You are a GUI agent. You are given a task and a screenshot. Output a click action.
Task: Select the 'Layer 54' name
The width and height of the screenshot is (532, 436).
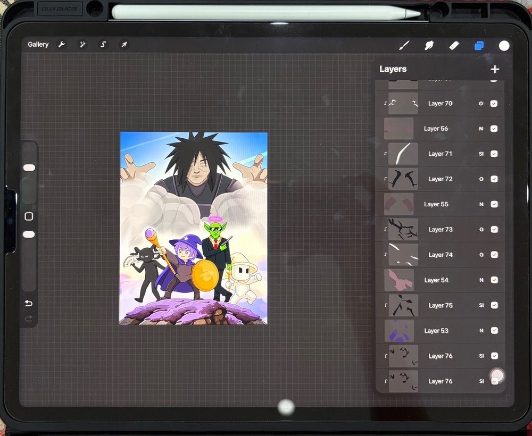(436, 280)
